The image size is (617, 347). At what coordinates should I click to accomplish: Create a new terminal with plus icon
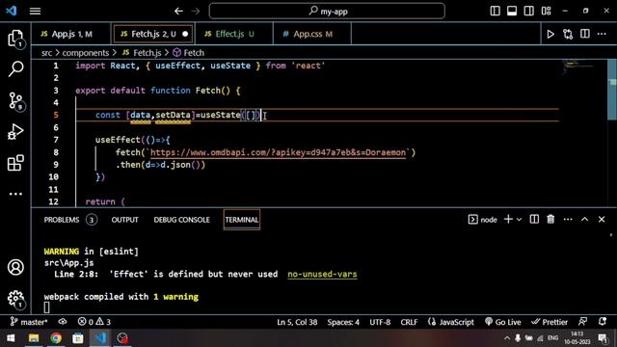pos(508,219)
